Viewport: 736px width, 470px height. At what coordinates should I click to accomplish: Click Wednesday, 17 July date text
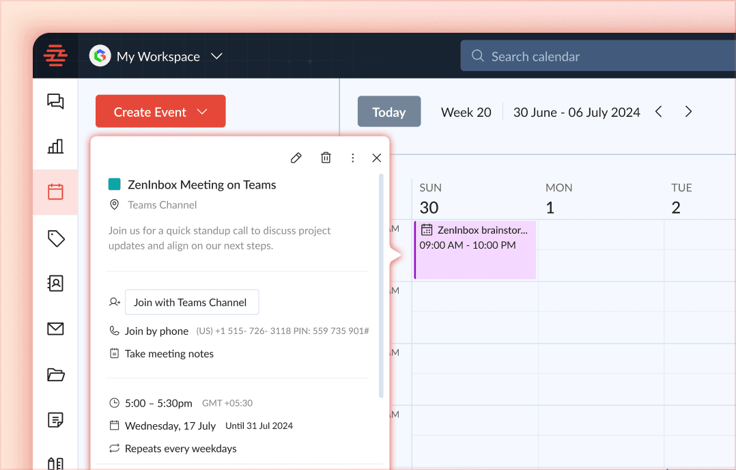(x=171, y=426)
